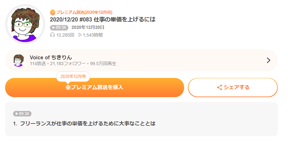
Task: Click the 12,285回 listen count text
Action: tap(65, 35)
